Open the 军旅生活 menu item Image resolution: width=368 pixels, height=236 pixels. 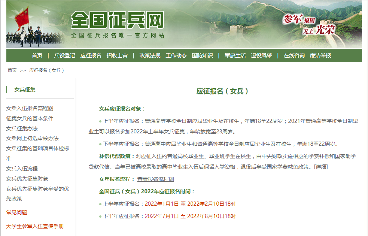(235, 55)
